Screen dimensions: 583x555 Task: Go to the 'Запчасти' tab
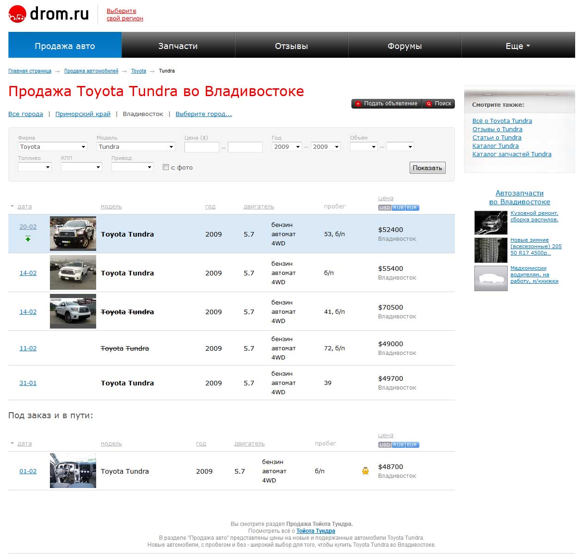[x=178, y=45]
